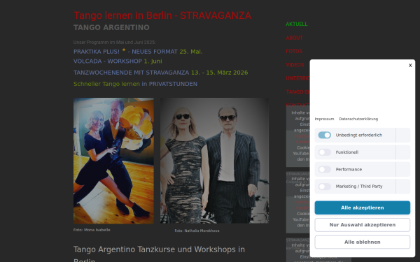Open the dancing couple photo by Mona Isabelle
This screenshot has width=420, height=262.
[113, 161]
